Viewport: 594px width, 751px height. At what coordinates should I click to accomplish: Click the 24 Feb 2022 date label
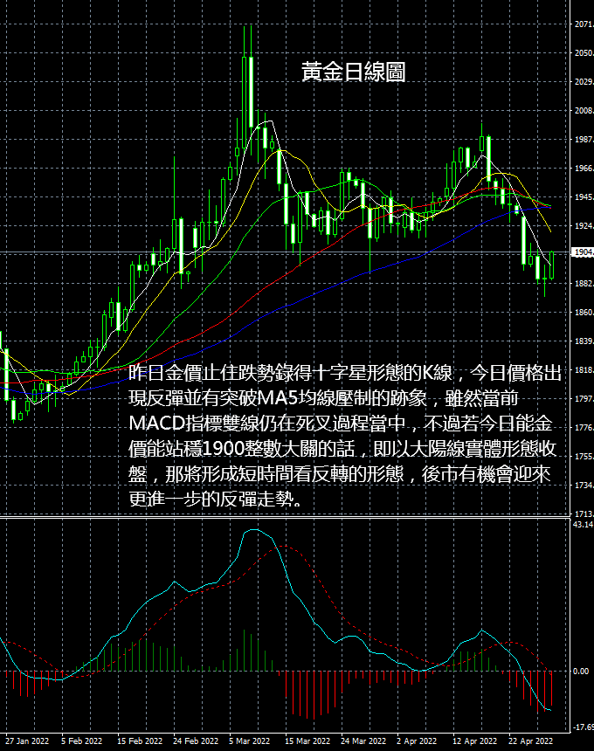tap(196, 741)
